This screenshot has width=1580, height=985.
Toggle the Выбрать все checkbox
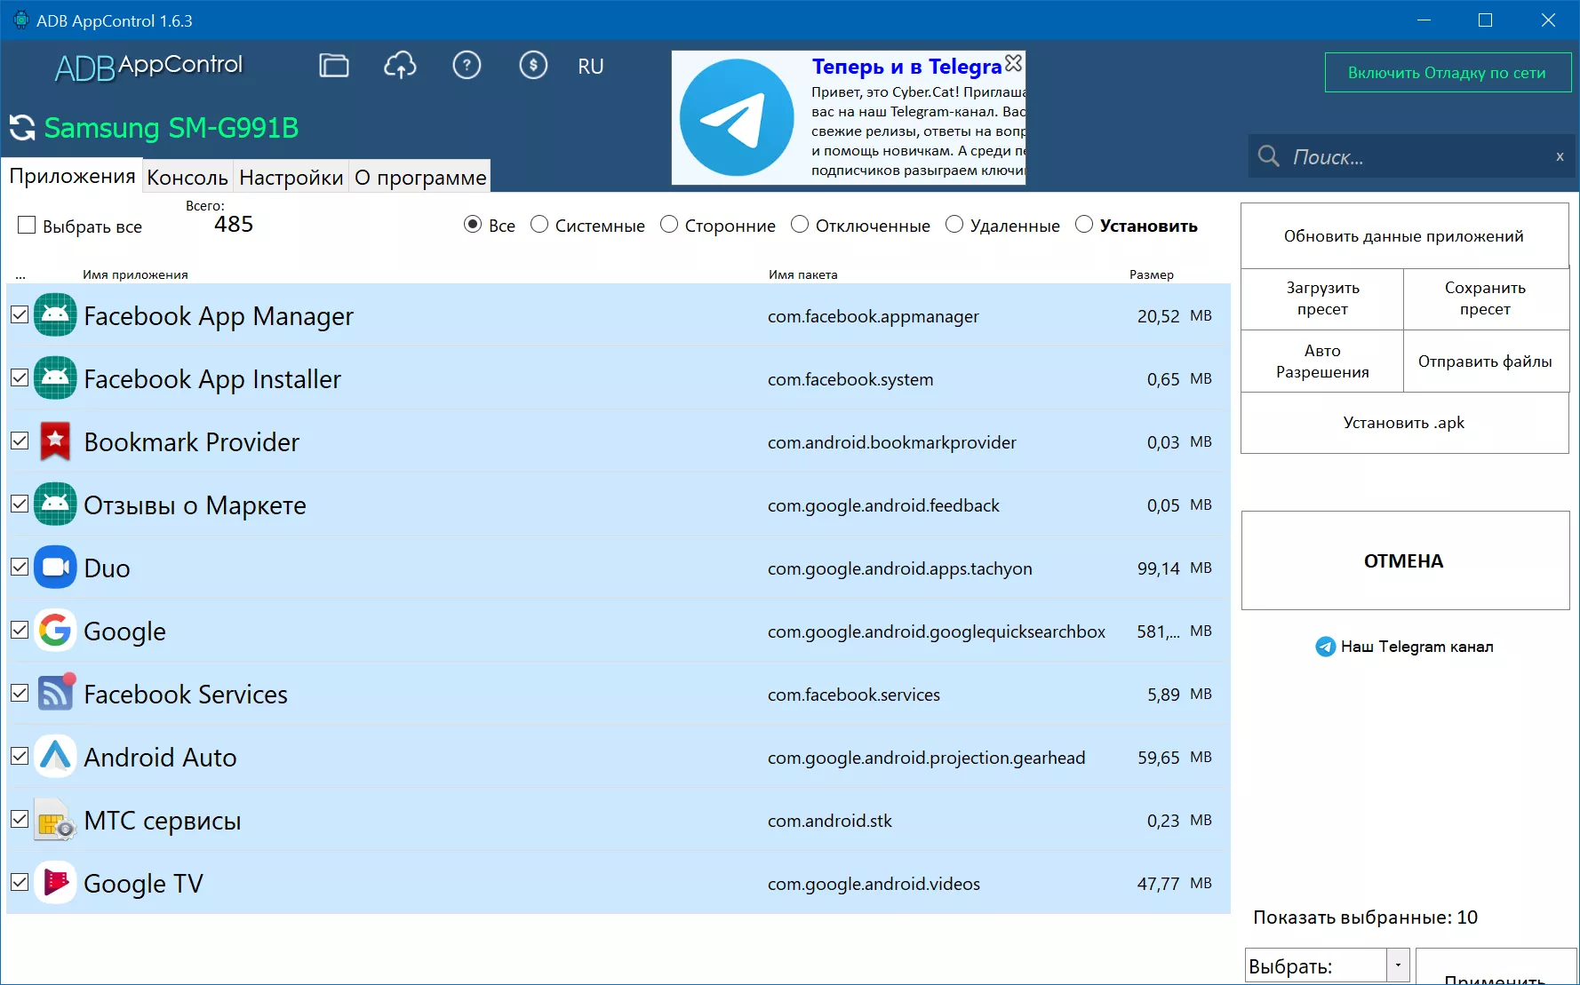[27, 226]
